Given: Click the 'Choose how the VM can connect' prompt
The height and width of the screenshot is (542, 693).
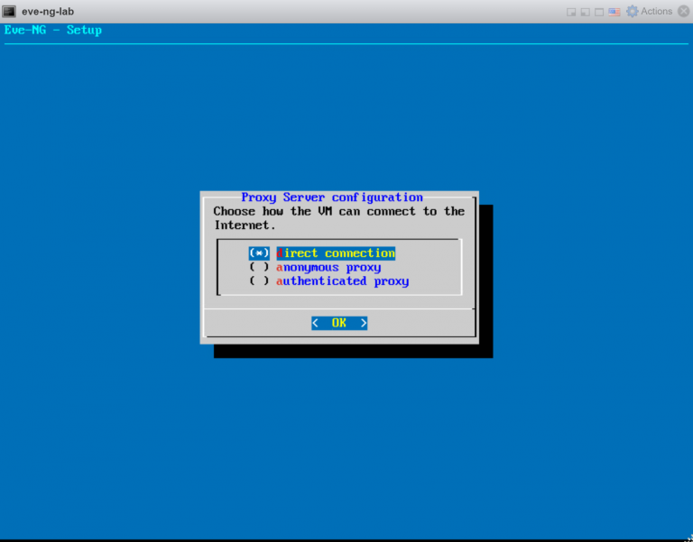Looking at the screenshot, I should click(339, 218).
